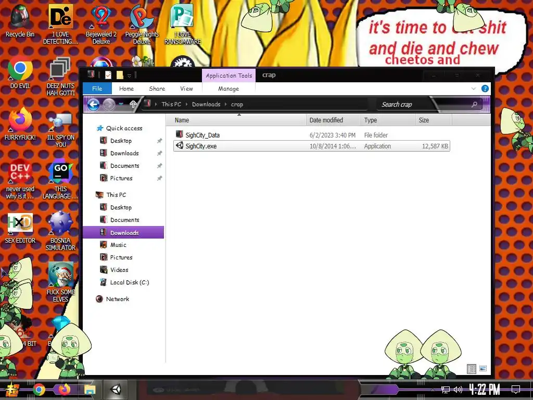533x400 pixels.
Task: Open Firefox from the taskbar
Action: tap(64, 390)
